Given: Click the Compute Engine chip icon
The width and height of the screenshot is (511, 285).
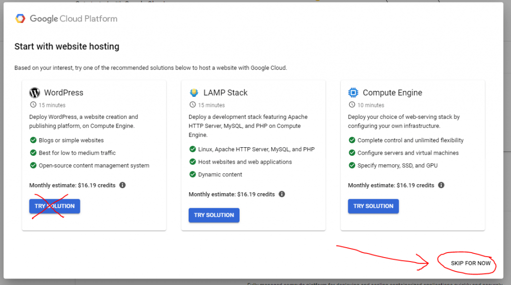Looking at the screenshot, I should click(353, 93).
